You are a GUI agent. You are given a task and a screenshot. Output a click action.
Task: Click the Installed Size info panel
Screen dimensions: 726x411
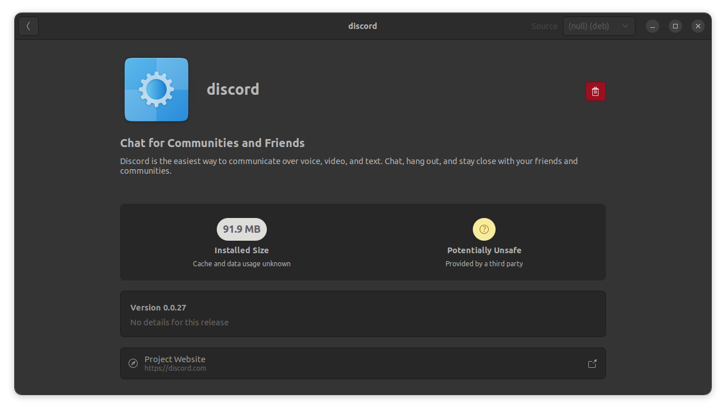pyautogui.click(x=241, y=242)
